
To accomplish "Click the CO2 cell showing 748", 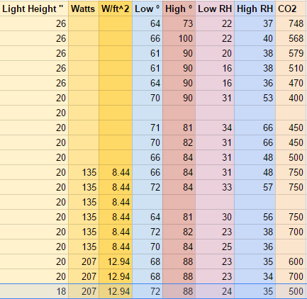I will [291, 23].
